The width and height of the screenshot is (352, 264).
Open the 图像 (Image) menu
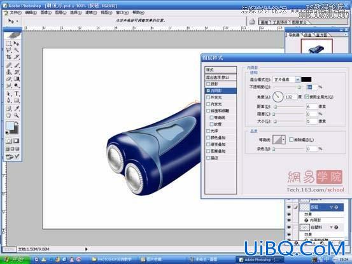coord(46,13)
